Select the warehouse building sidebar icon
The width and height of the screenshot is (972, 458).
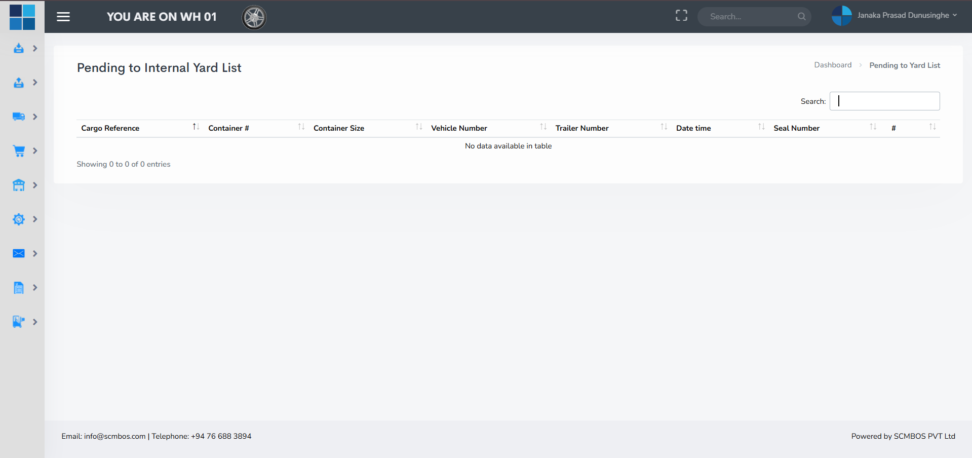pyautogui.click(x=19, y=185)
